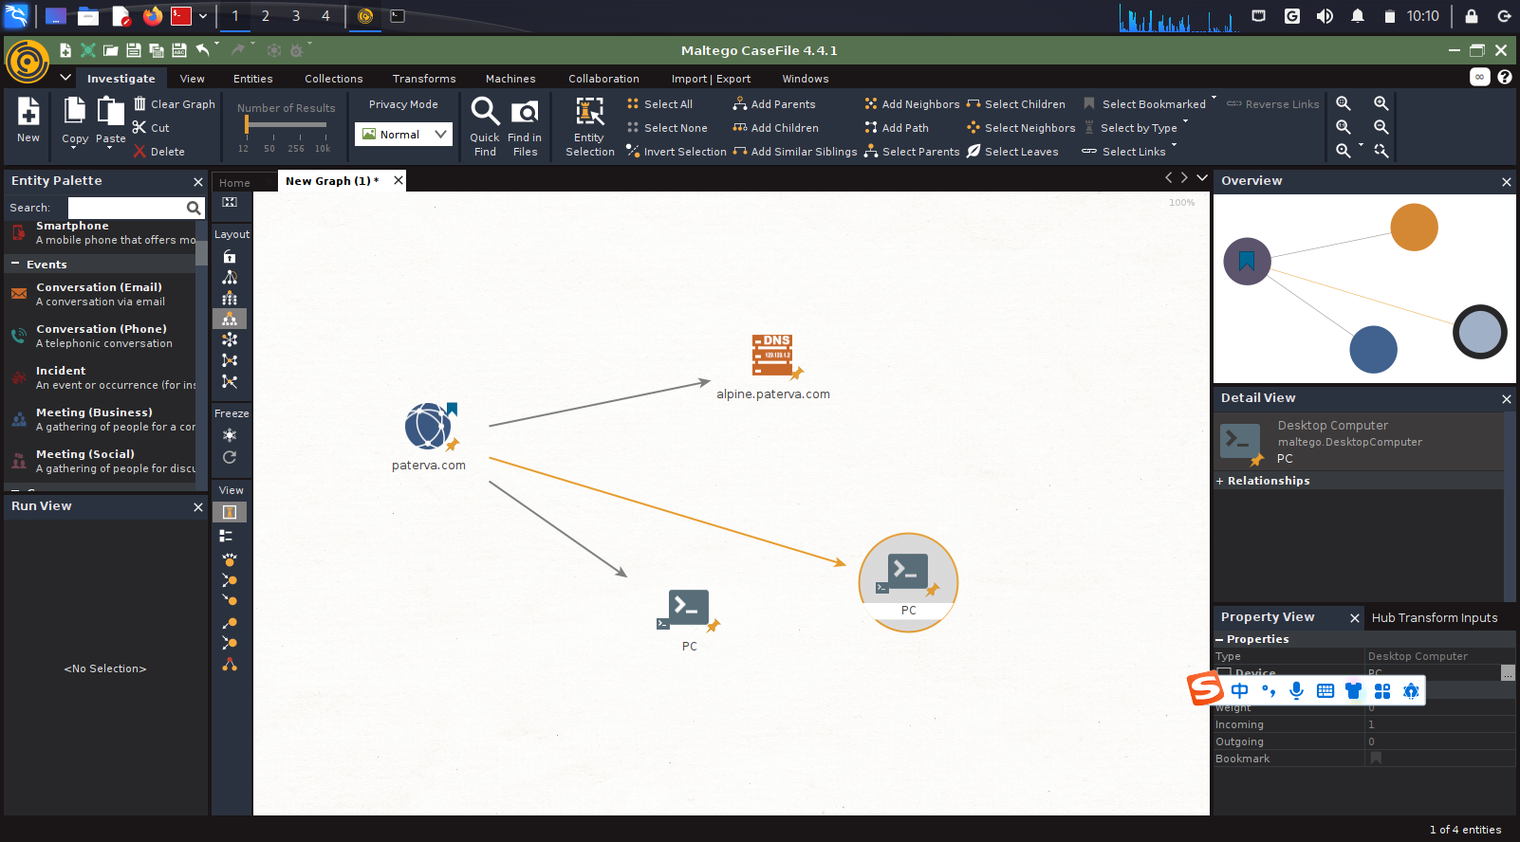This screenshot has height=842, width=1520.
Task: Collapse the ribbon with chevron left of Investigate
Action: click(x=65, y=78)
